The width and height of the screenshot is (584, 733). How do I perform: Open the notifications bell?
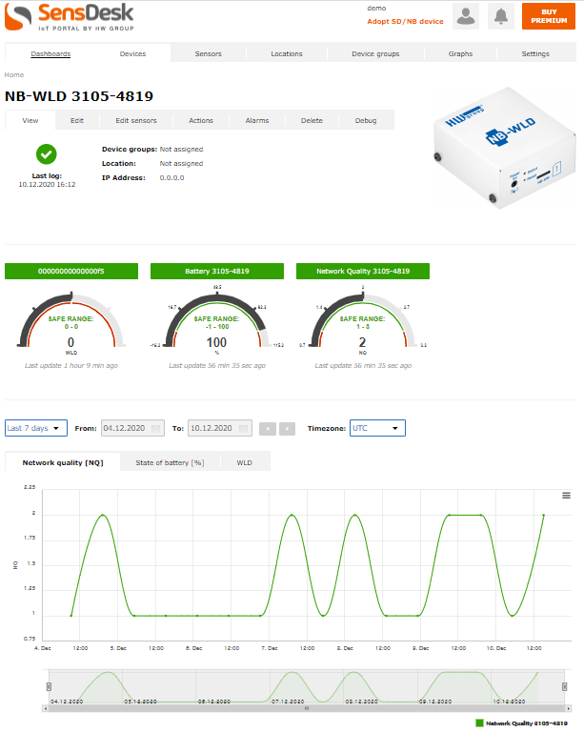[x=501, y=15]
